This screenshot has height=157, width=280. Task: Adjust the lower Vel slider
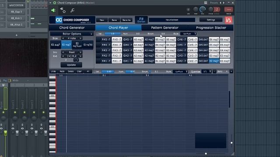(108, 72)
